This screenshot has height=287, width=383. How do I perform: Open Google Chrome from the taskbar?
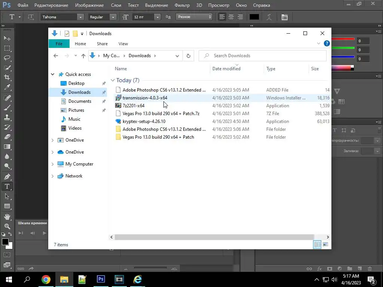pyautogui.click(x=46, y=280)
